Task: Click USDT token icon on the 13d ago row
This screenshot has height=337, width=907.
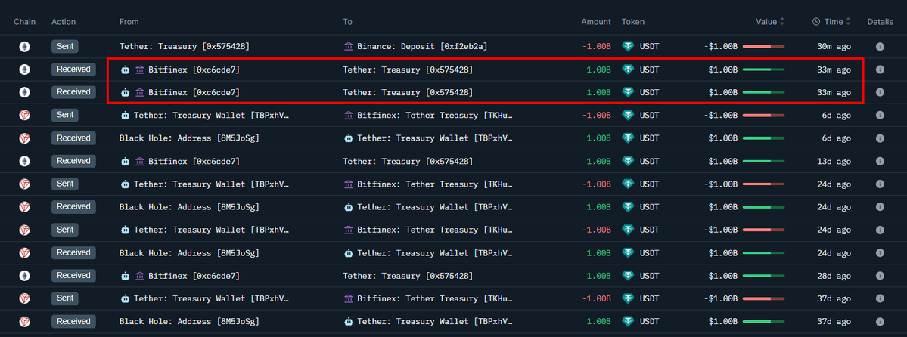Action: click(628, 161)
